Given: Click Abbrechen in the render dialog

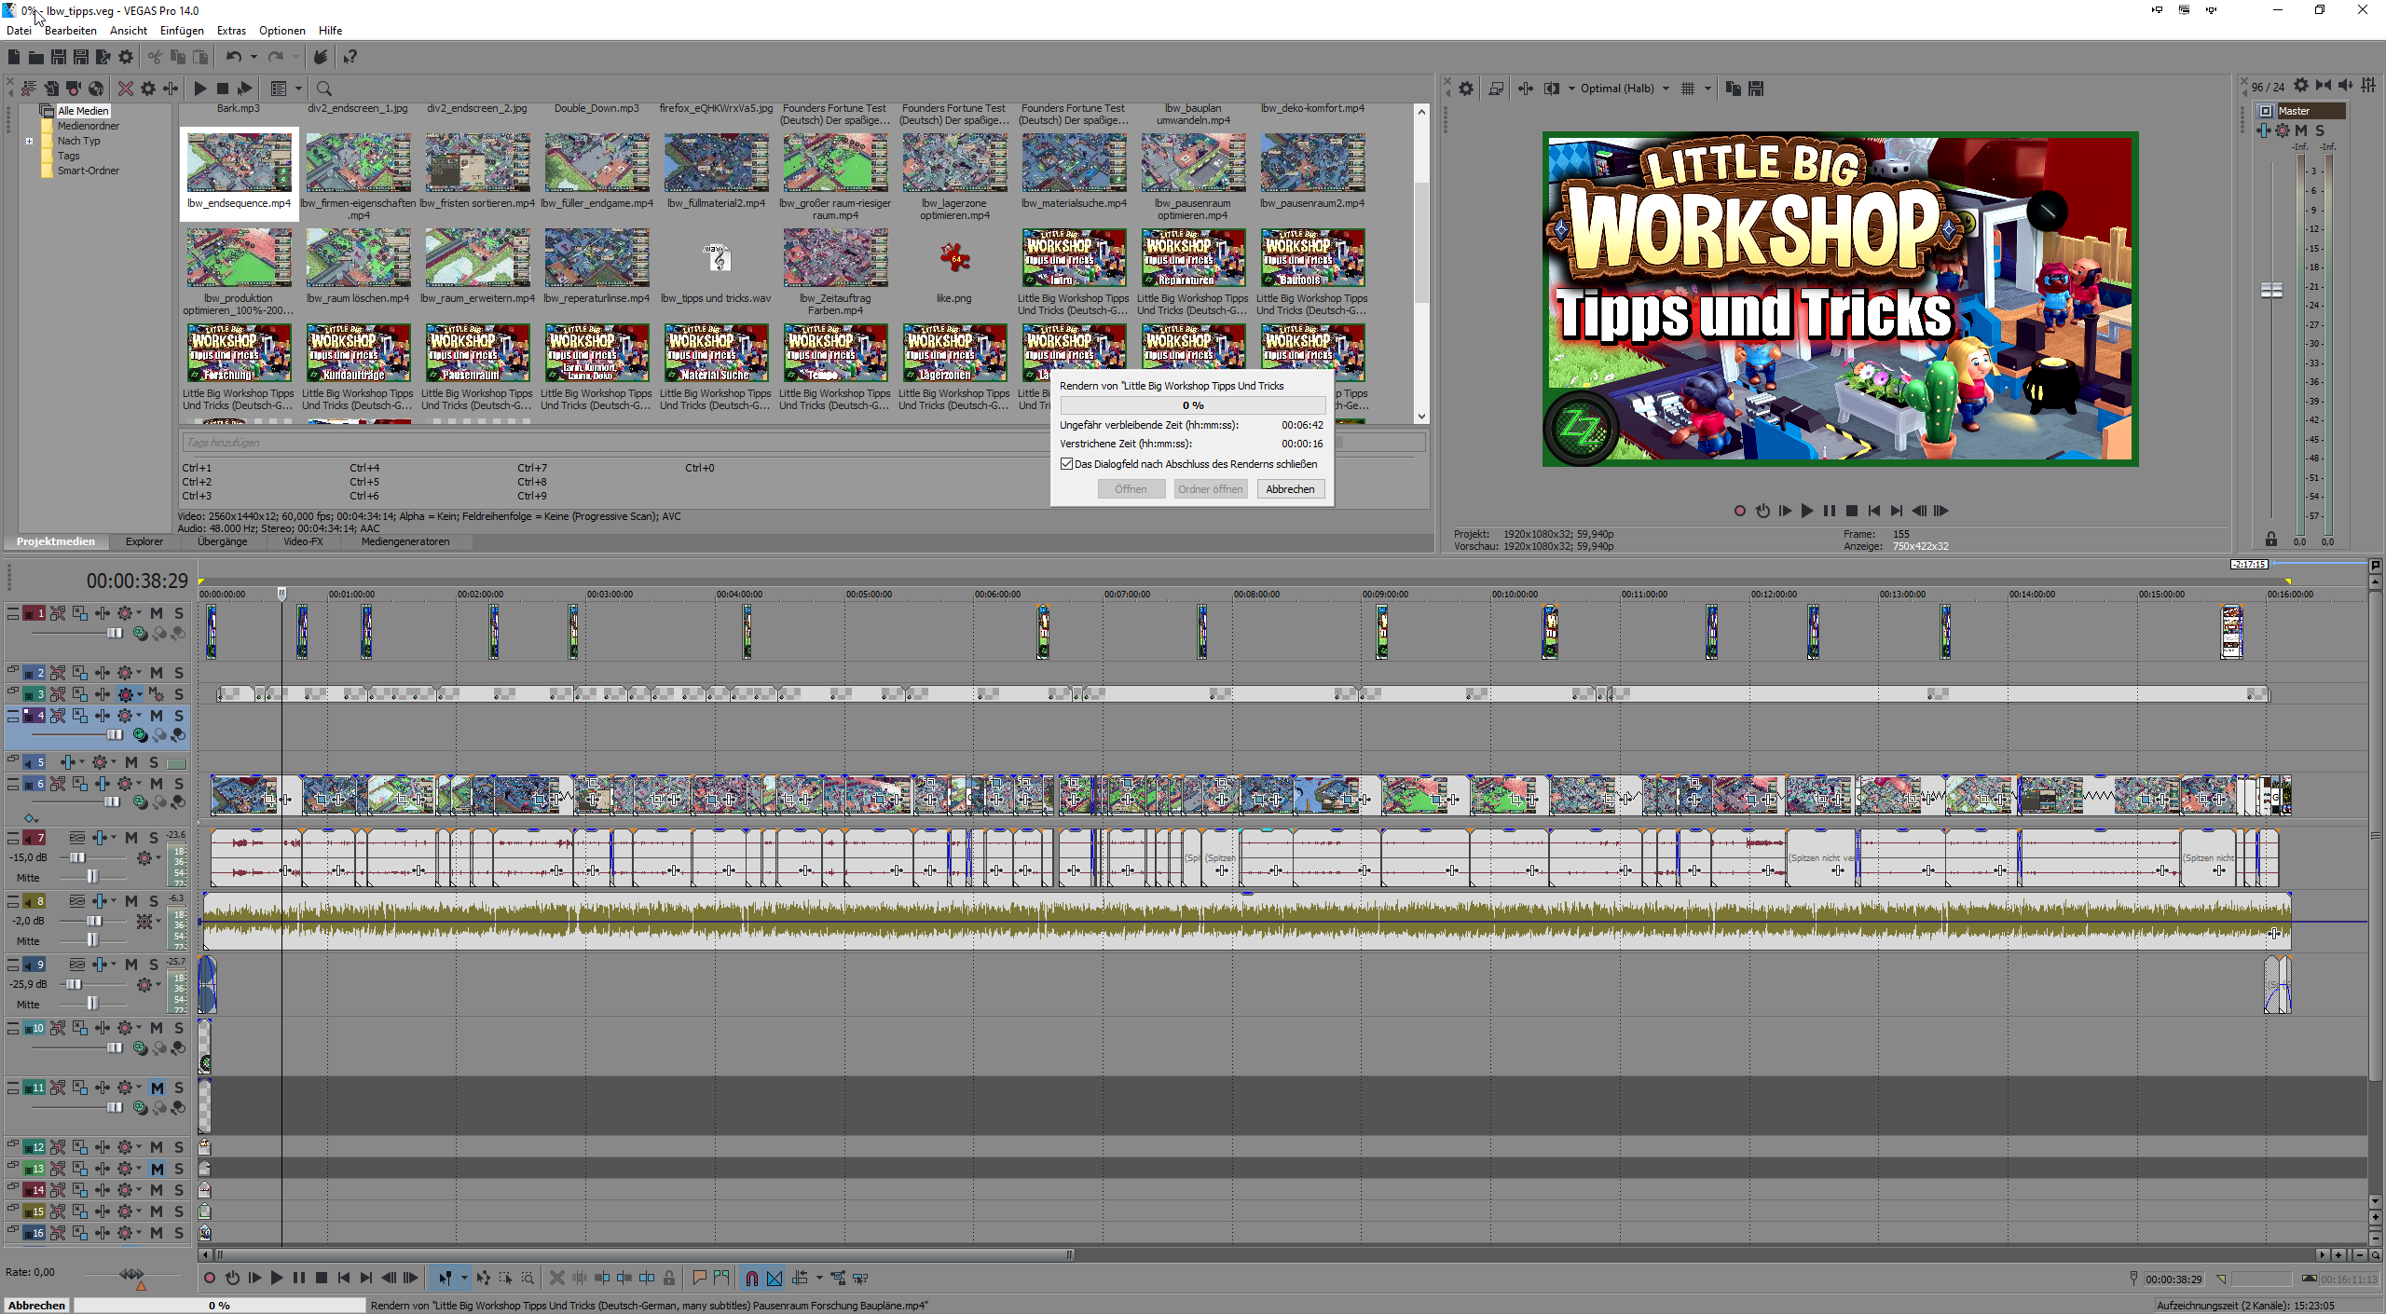Looking at the screenshot, I should tap(1290, 489).
